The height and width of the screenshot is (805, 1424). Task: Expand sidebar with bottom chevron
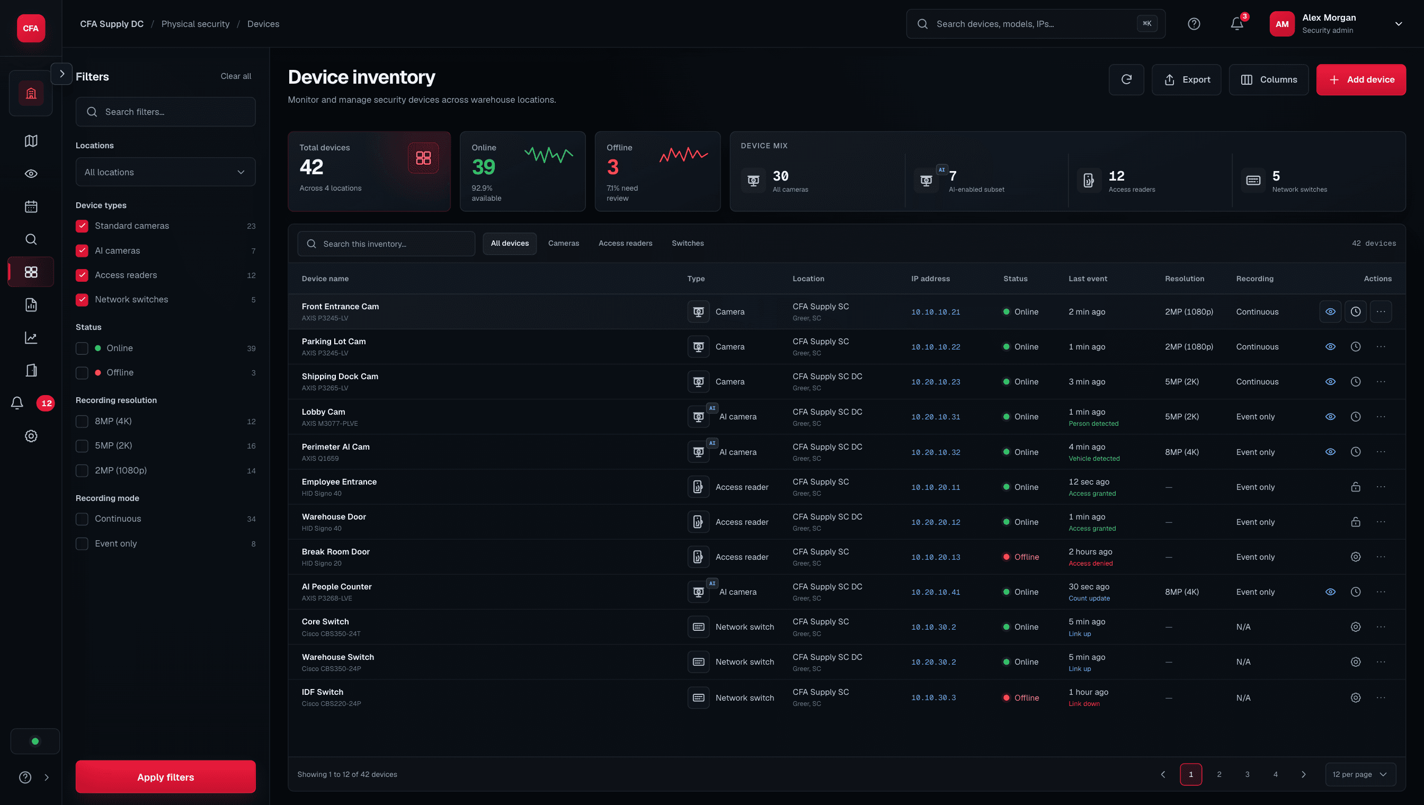[x=47, y=777]
